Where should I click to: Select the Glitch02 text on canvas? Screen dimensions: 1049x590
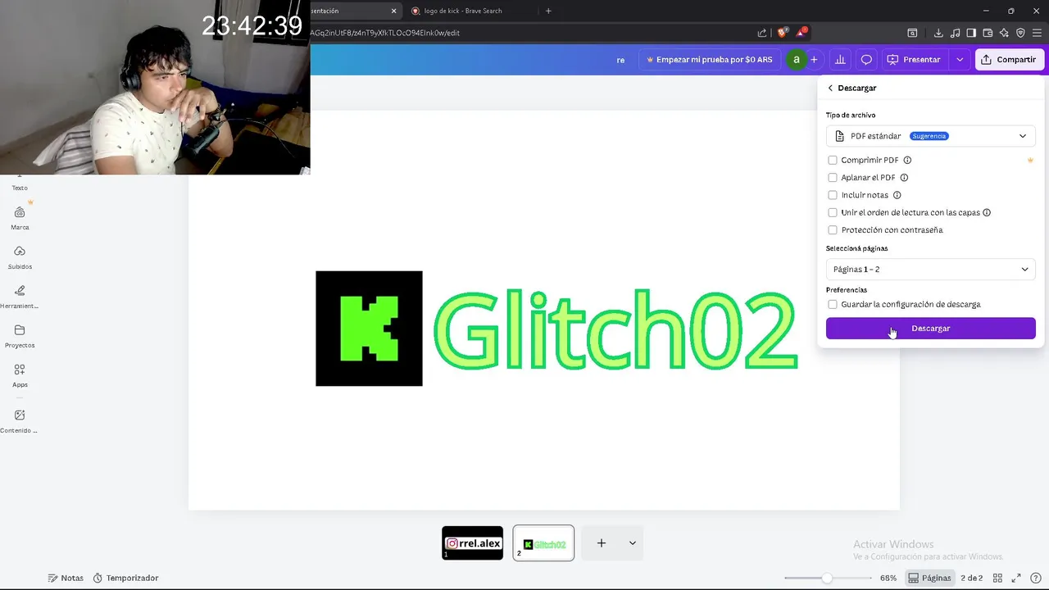[615, 329]
